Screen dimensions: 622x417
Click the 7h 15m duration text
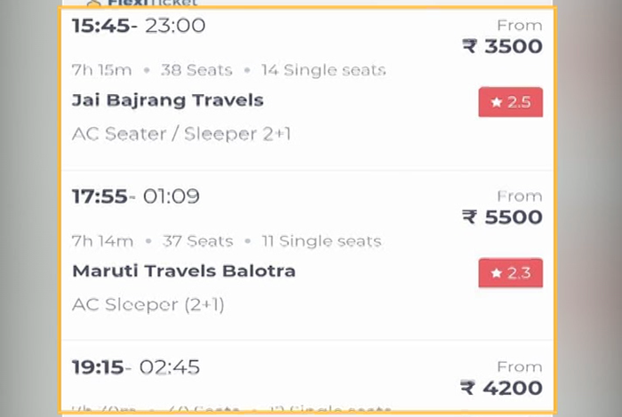tap(101, 70)
